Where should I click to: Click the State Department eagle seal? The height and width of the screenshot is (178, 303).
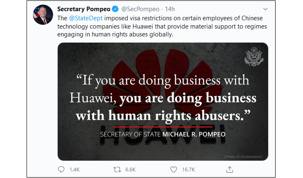(254, 57)
